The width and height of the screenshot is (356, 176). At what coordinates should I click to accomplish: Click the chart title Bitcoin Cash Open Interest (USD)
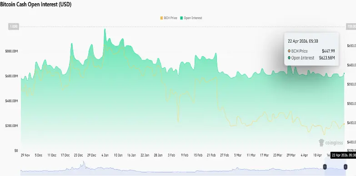[35, 5]
